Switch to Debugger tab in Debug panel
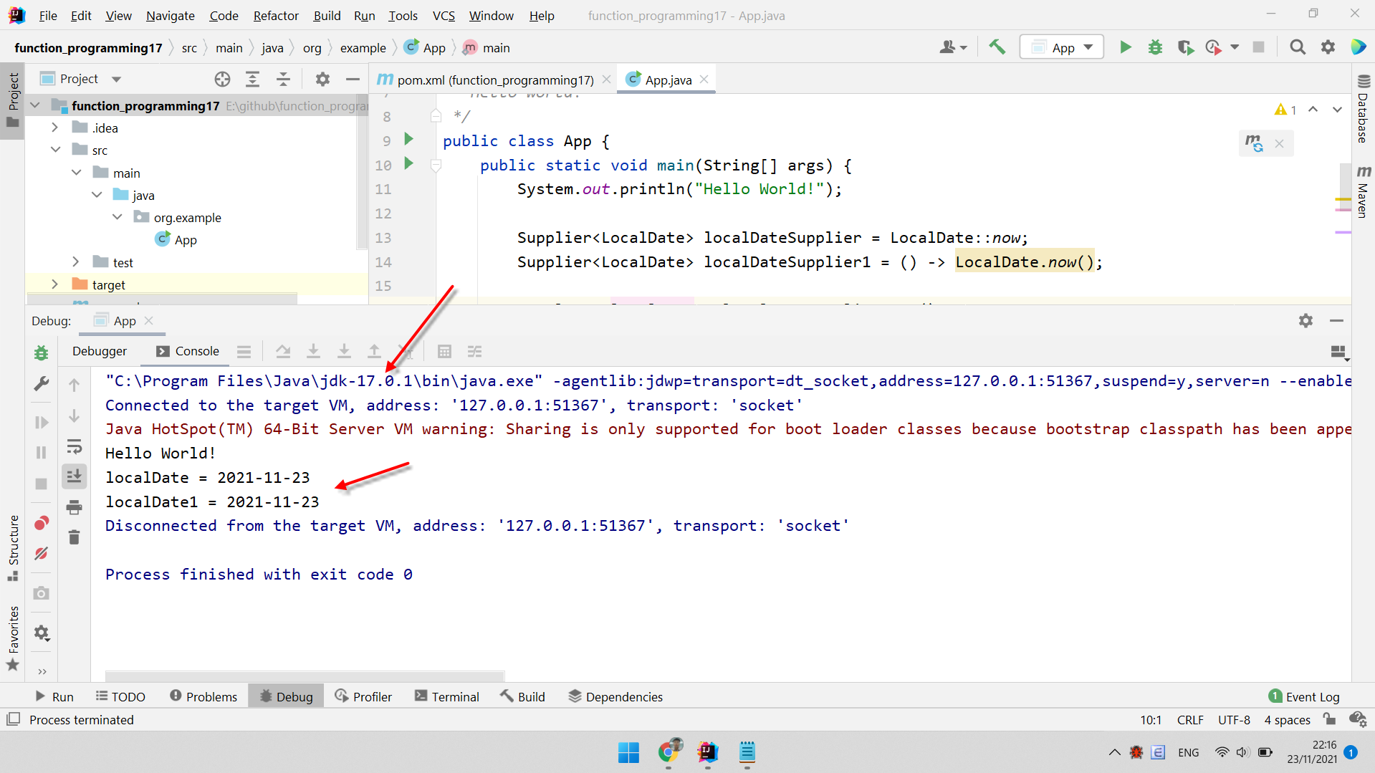 (x=100, y=351)
